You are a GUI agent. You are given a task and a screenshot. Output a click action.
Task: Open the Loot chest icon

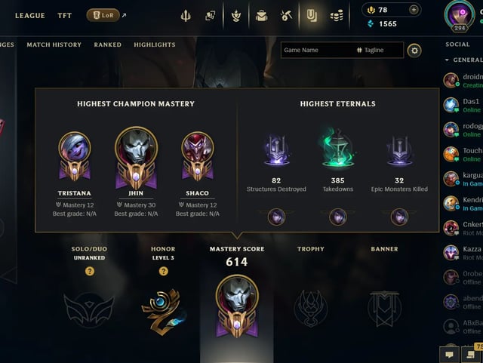pyautogui.click(x=262, y=16)
